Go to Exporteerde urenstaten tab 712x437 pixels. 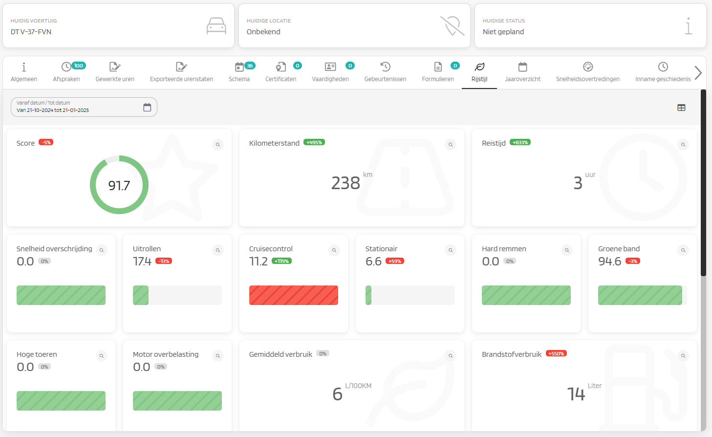tap(181, 72)
